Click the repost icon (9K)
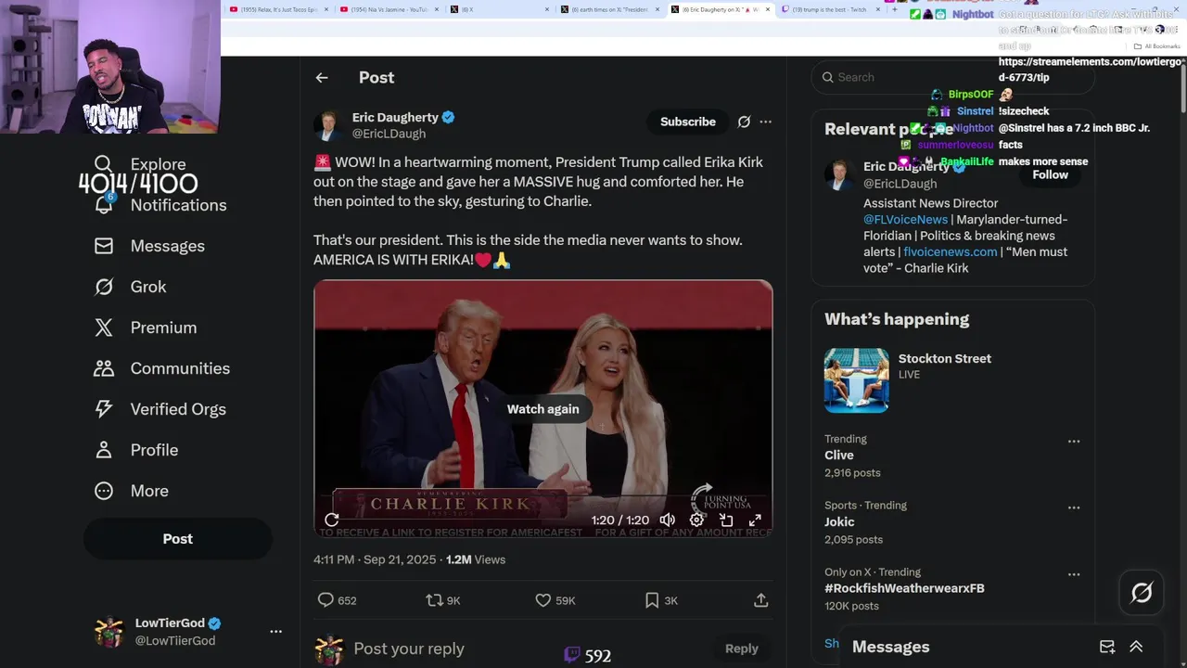Image resolution: width=1187 pixels, height=668 pixels. [x=442, y=600]
